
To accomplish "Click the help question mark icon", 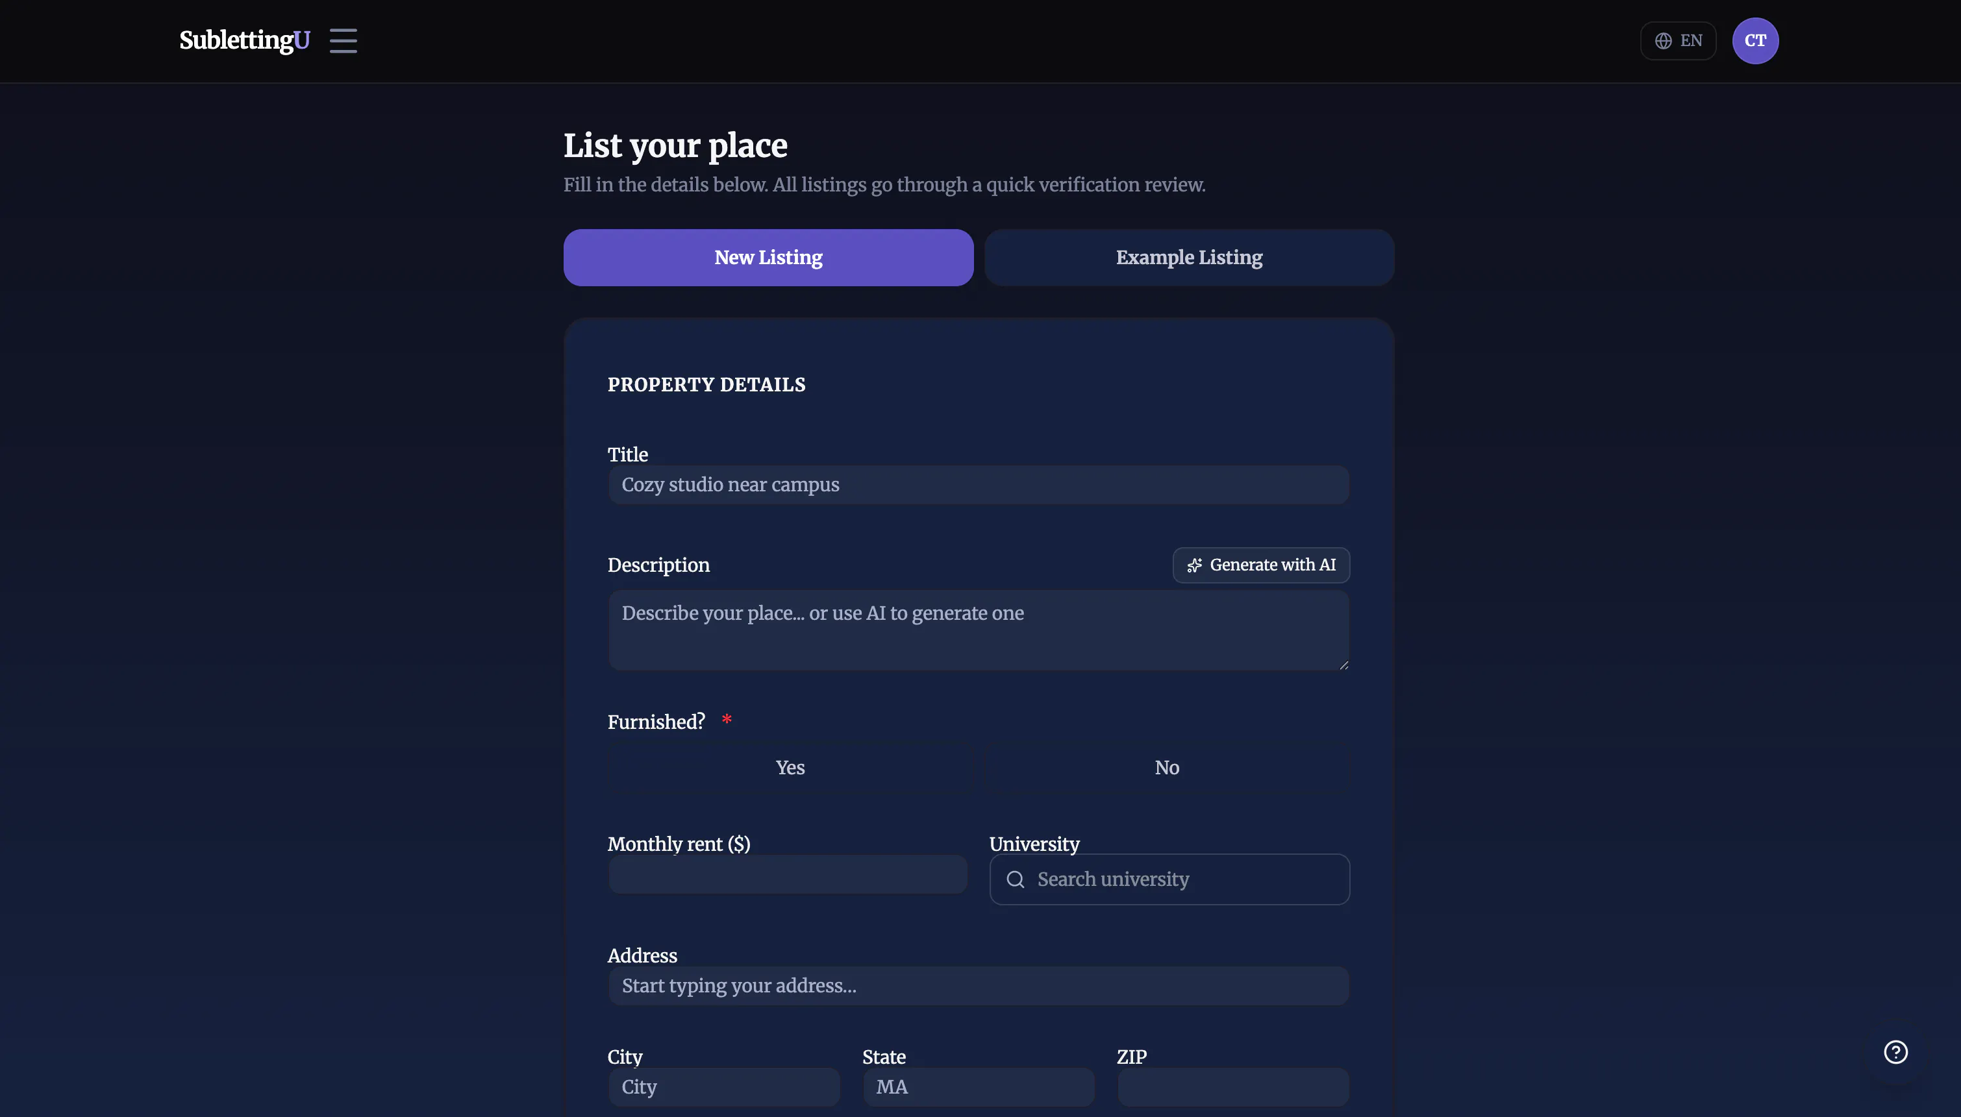I will pyautogui.click(x=1895, y=1052).
